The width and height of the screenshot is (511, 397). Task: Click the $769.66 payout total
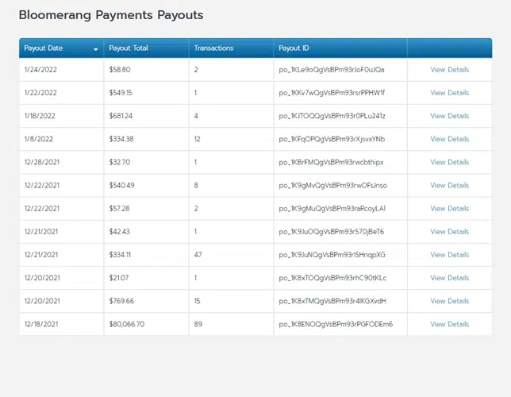pos(121,301)
